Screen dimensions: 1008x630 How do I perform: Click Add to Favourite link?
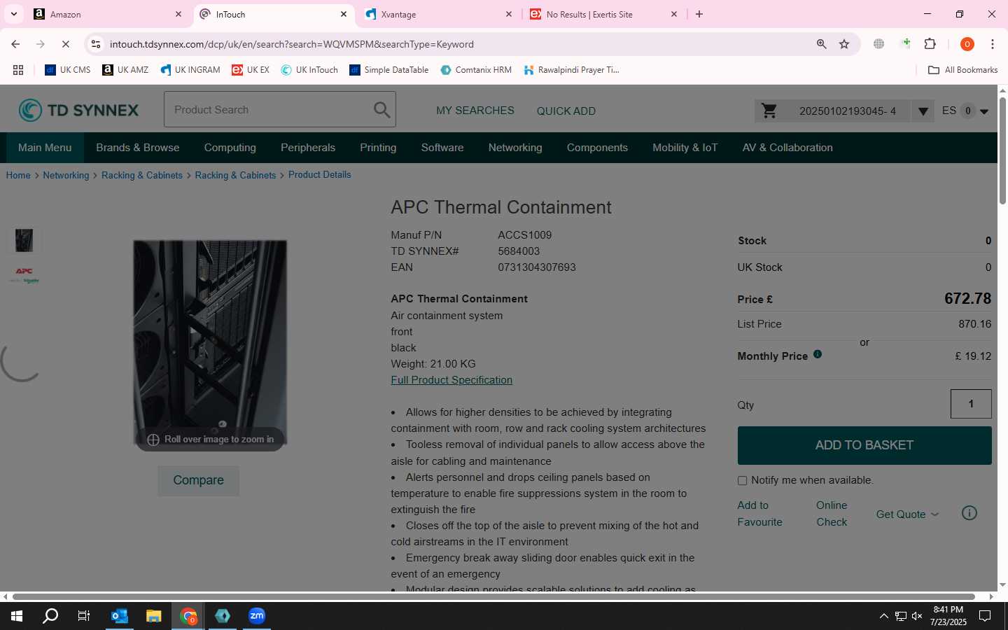click(x=760, y=514)
